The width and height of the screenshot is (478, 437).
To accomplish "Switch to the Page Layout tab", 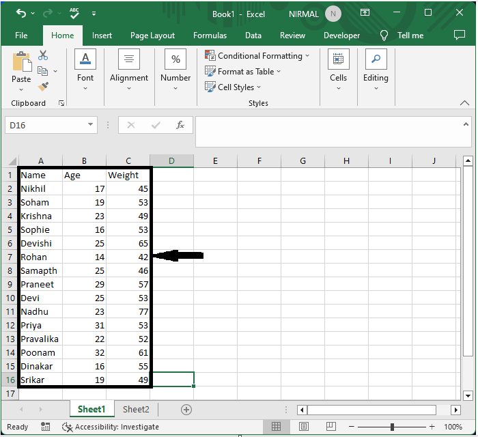I will 152,36.
